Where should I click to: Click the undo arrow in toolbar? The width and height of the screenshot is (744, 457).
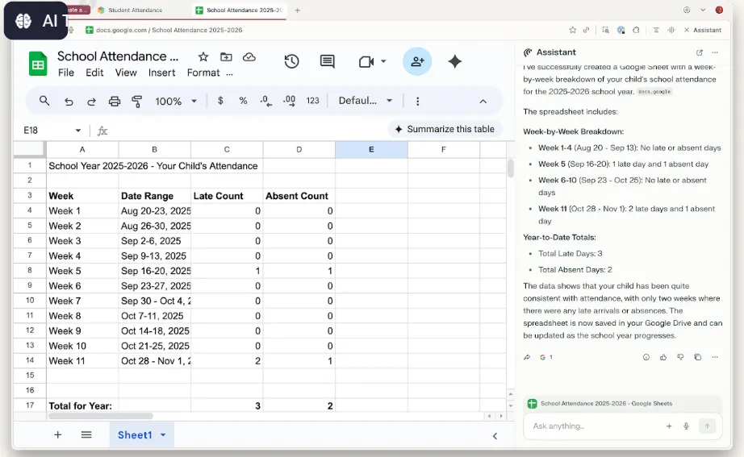(x=69, y=102)
